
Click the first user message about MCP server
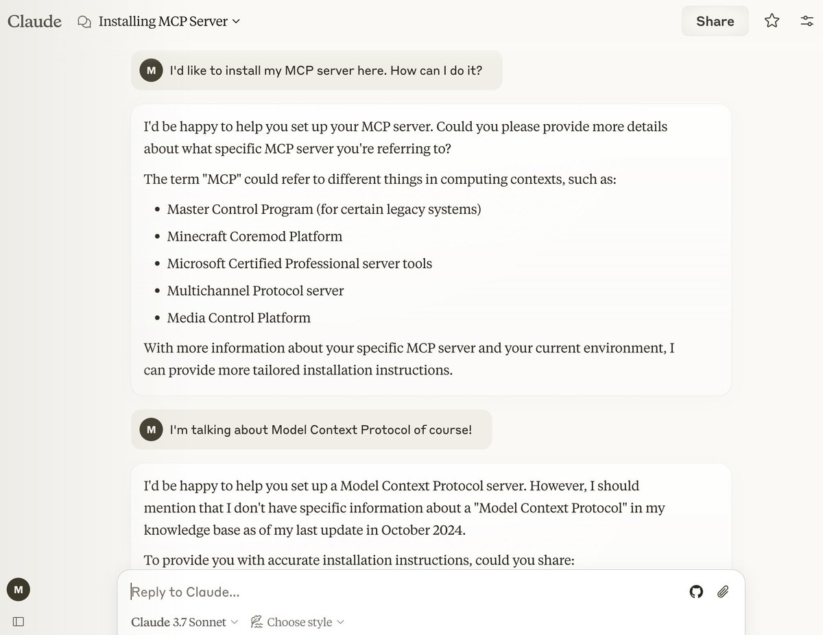click(x=317, y=70)
